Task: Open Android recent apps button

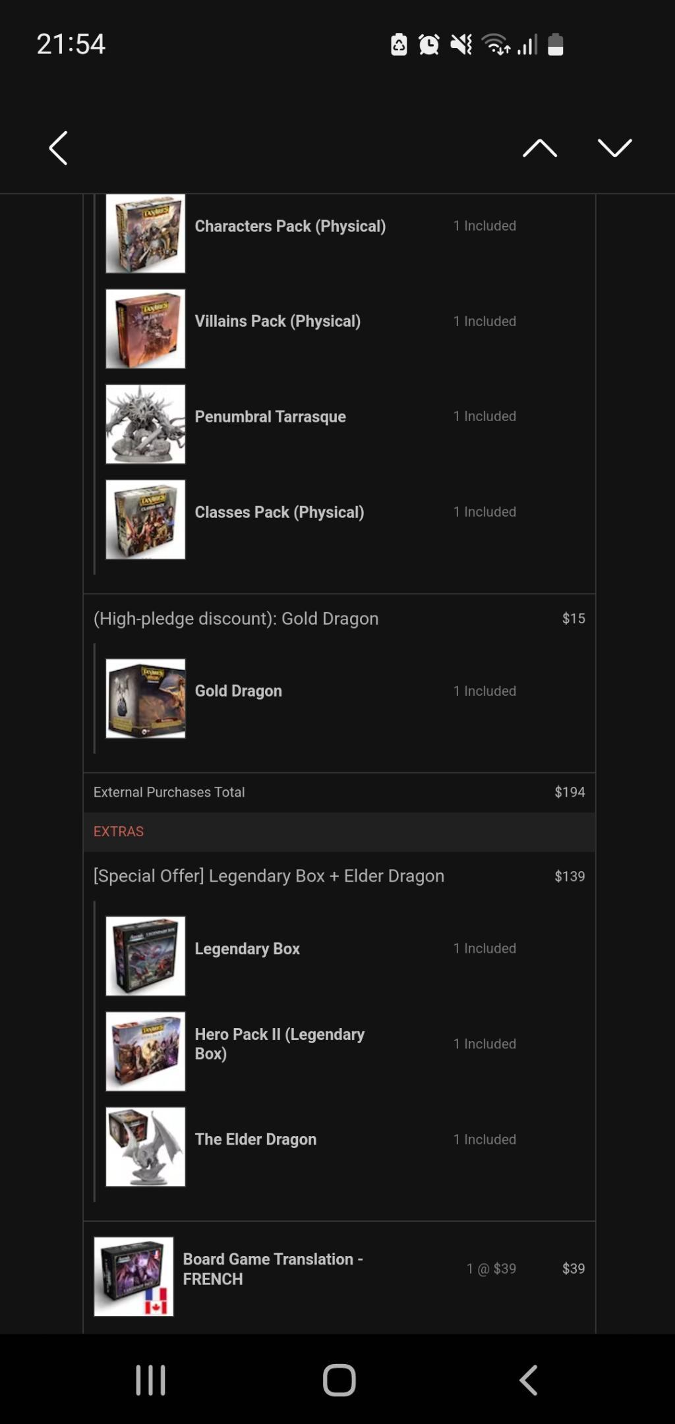Action: point(150,1379)
